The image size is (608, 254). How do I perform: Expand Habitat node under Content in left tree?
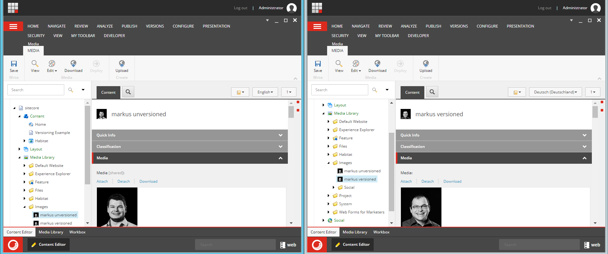pyautogui.click(x=24, y=141)
